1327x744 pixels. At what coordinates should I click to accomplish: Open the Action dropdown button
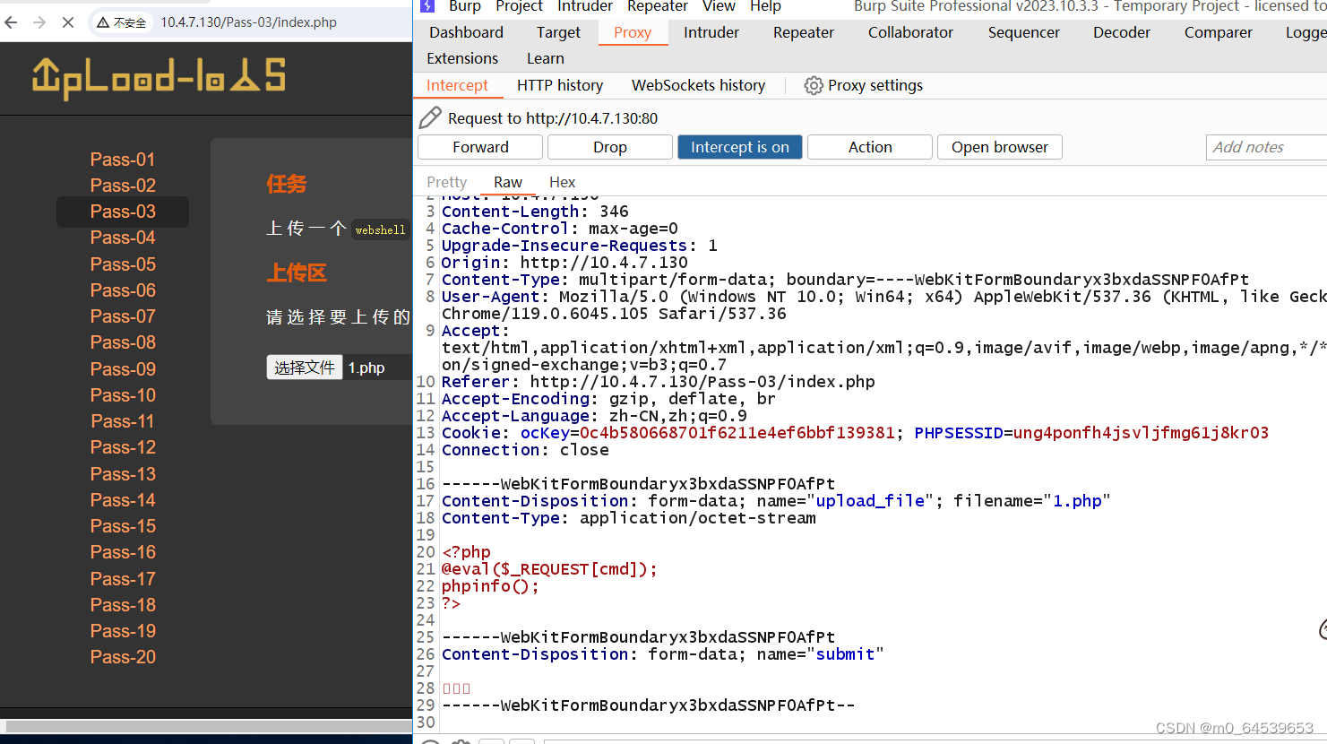[870, 147]
